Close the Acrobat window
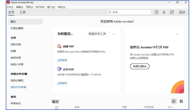Viewport: 195px width, 110px height. (186, 2)
